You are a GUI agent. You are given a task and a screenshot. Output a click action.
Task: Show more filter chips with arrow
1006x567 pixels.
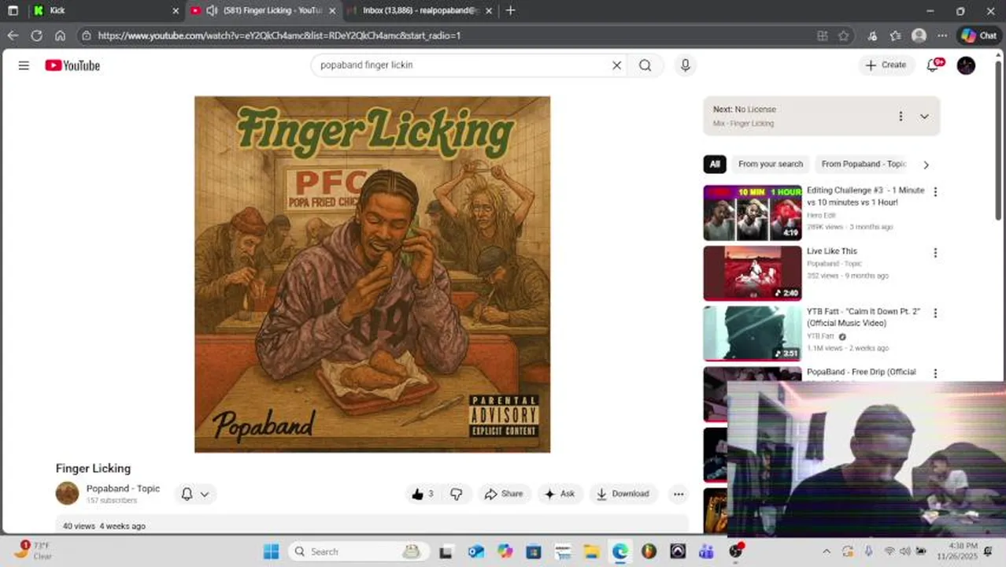coord(926,165)
